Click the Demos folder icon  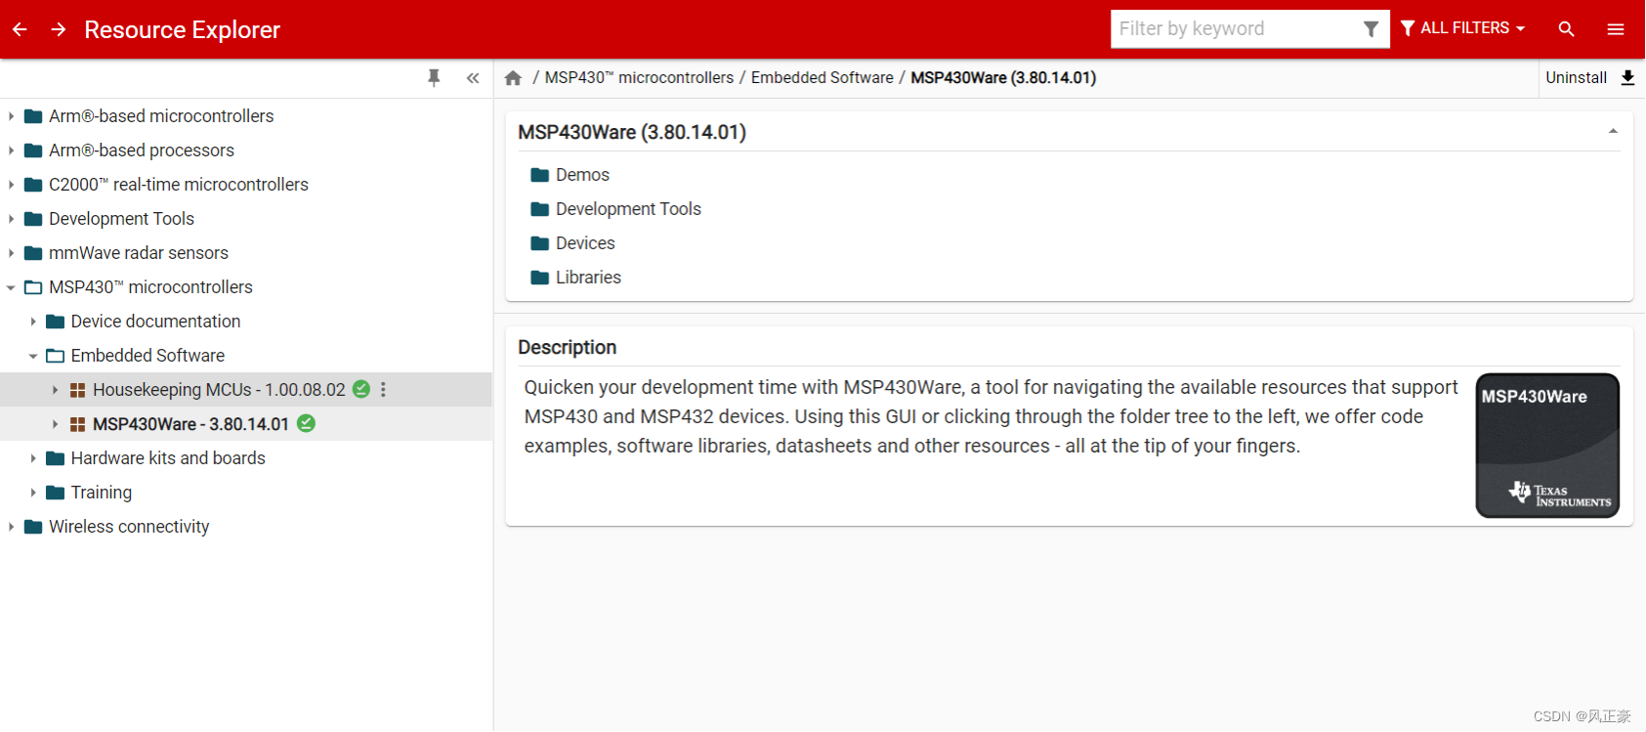click(540, 175)
